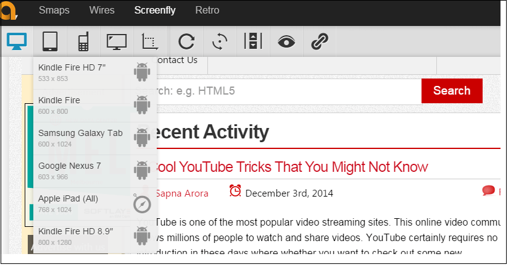Toggle the allow scrolling icon
This screenshot has width=511, height=272.
click(253, 41)
